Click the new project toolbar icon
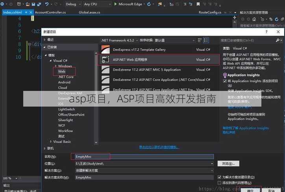285x192 pixels. coord(19,4)
